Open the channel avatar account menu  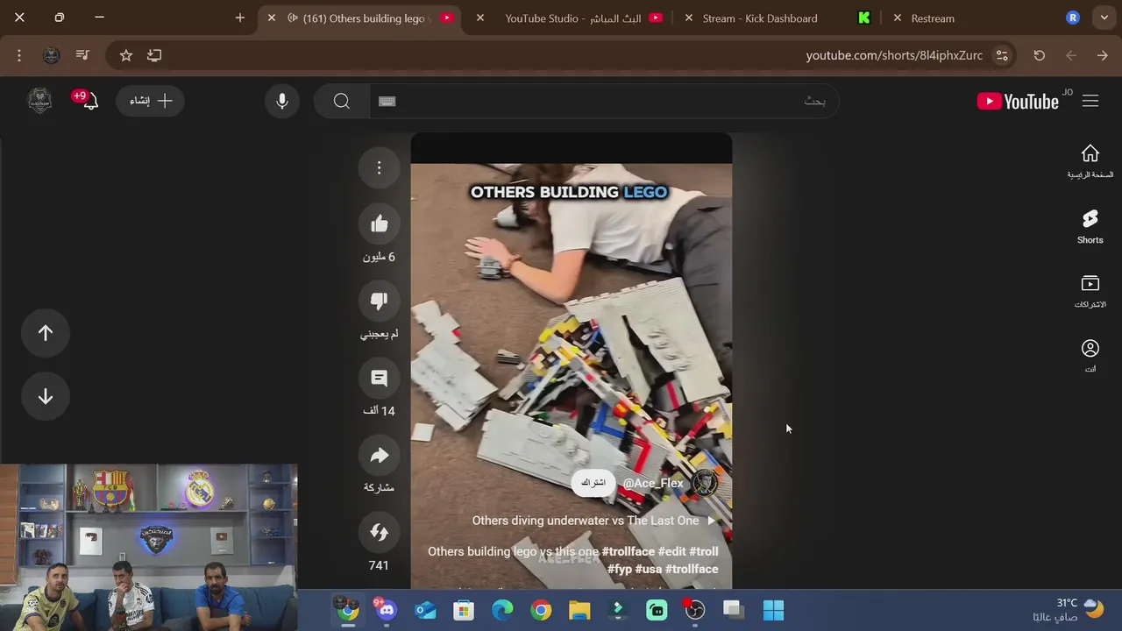pos(40,102)
